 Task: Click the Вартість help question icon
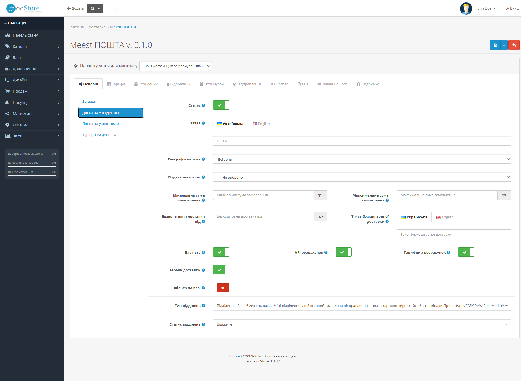click(x=203, y=252)
